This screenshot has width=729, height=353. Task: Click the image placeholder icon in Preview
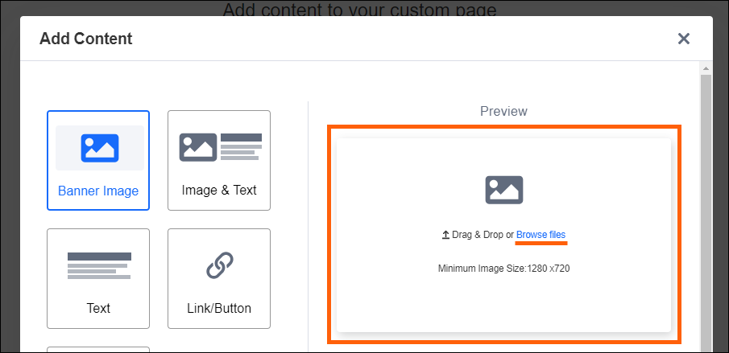[x=504, y=190]
